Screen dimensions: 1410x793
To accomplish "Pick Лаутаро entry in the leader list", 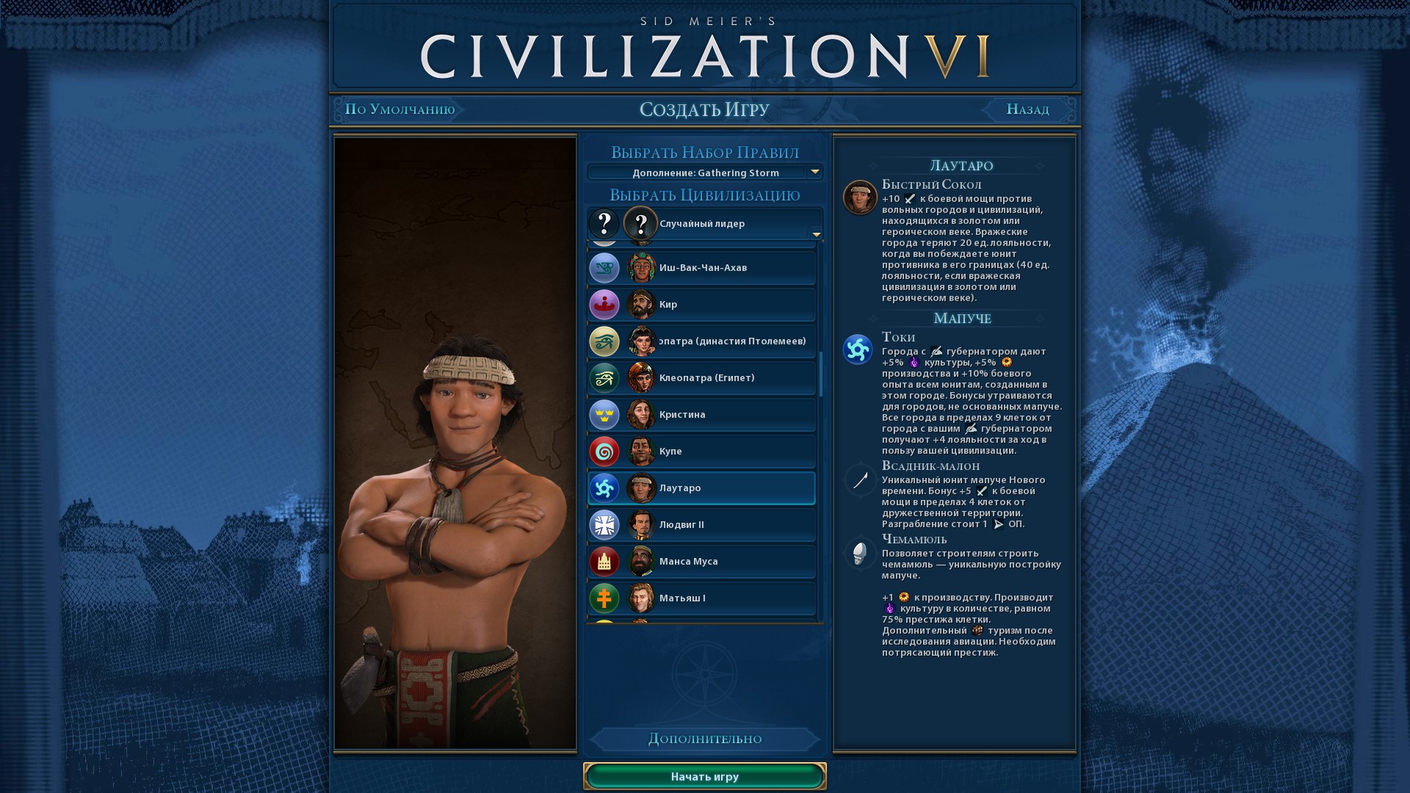I will point(702,488).
